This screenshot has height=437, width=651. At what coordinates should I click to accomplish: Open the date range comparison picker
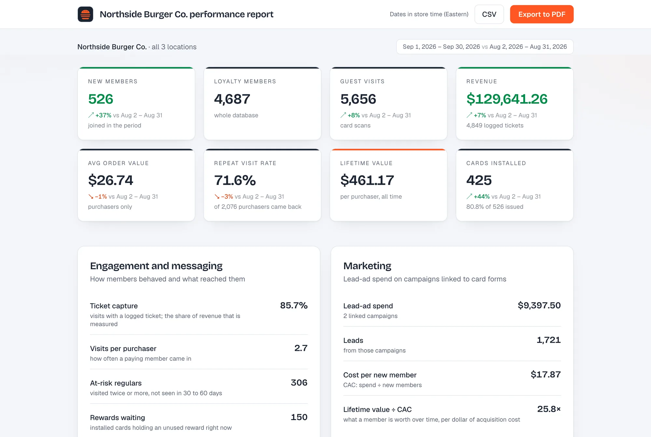(485, 47)
